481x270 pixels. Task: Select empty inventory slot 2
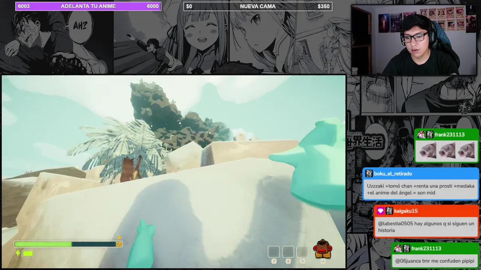point(288,252)
